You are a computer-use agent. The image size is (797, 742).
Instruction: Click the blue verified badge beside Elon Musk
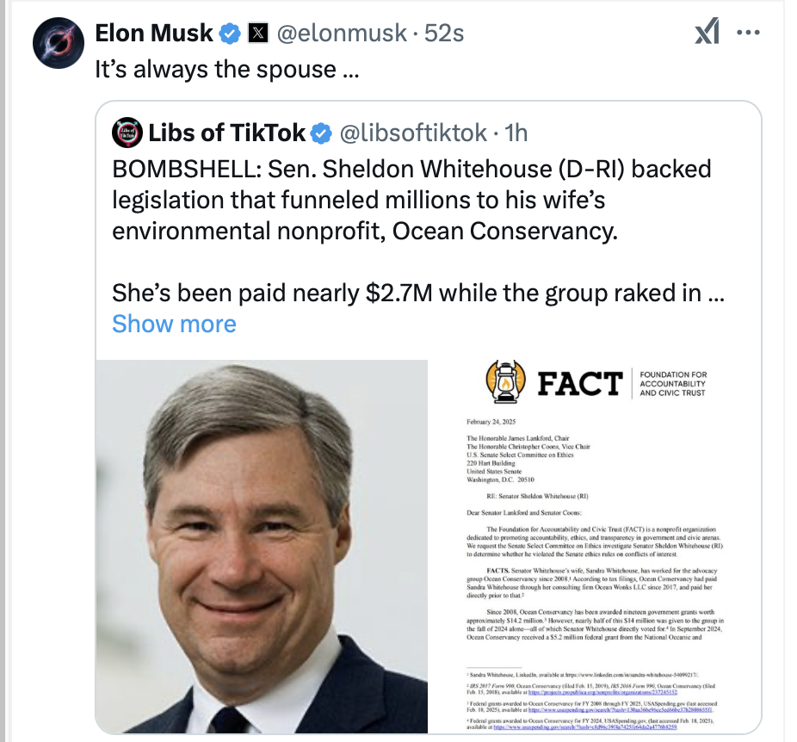(230, 34)
